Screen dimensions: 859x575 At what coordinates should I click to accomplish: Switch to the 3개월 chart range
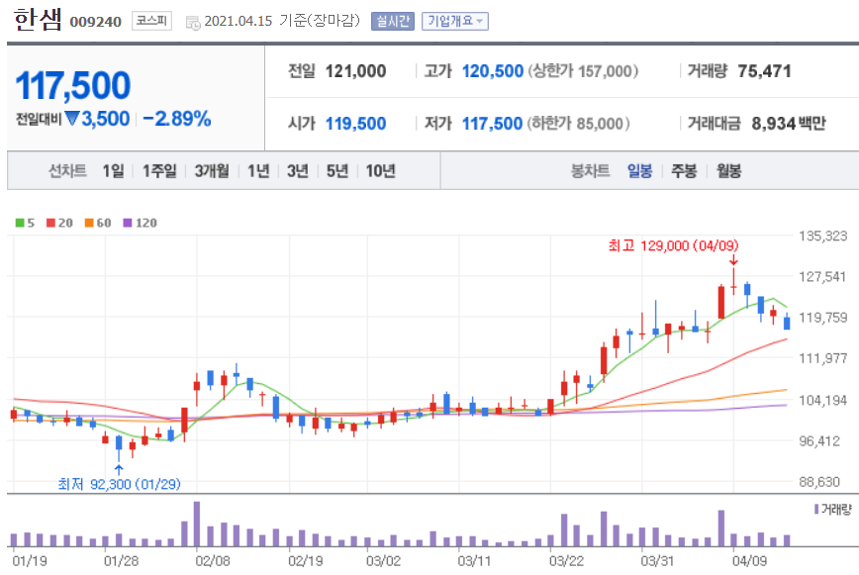pos(212,171)
